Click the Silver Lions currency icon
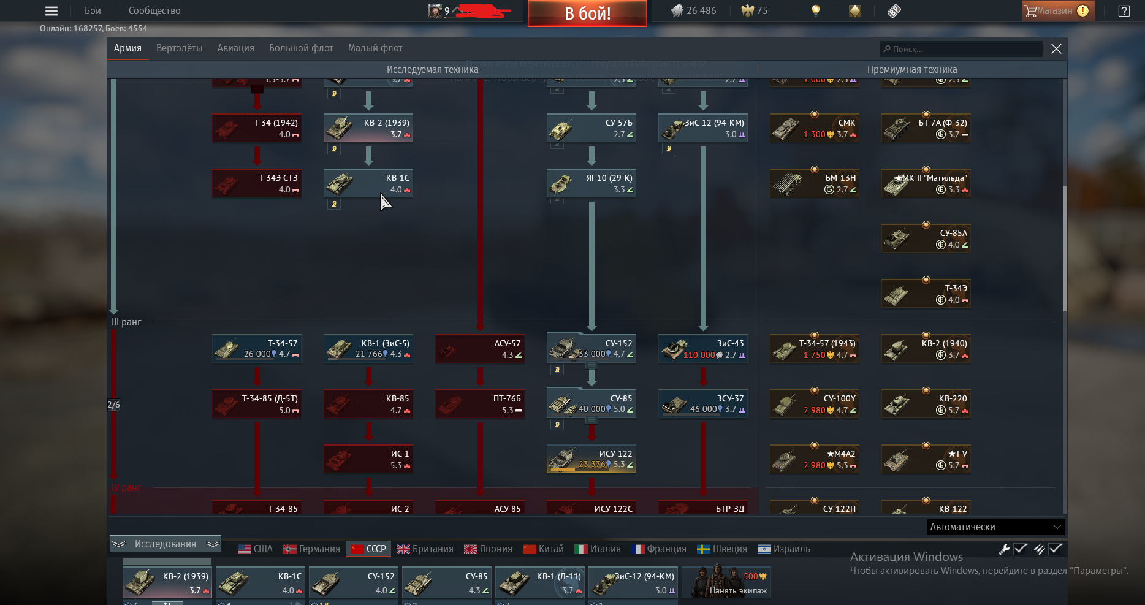1145x605 pixels. [677, 10]
